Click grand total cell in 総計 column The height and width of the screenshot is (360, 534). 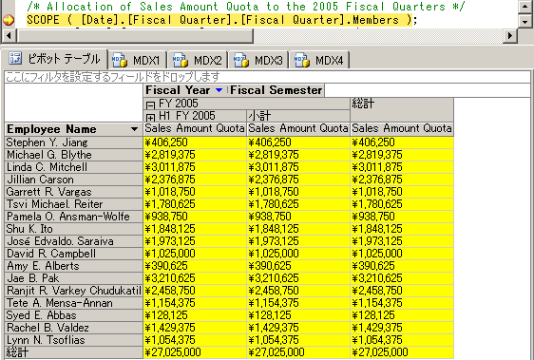click(x=402, y=352)
